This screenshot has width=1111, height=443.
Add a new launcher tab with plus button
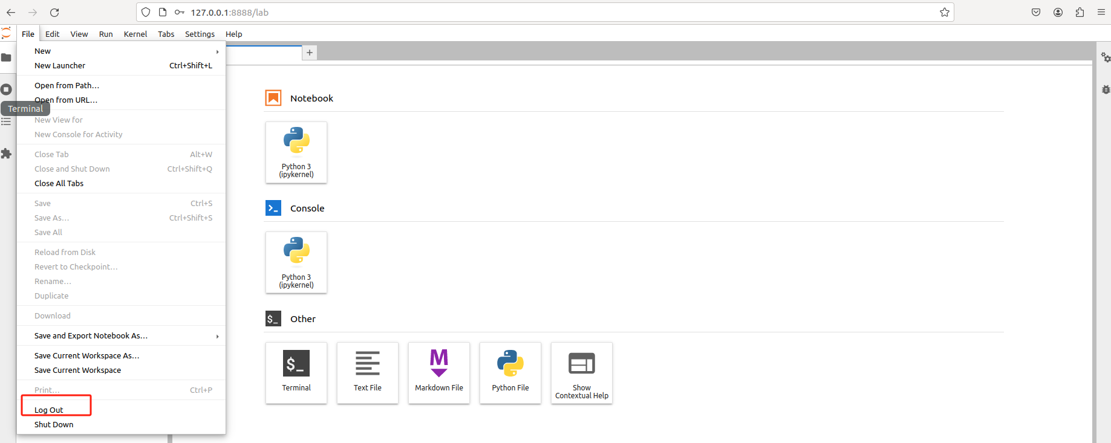tap(310, 53)
